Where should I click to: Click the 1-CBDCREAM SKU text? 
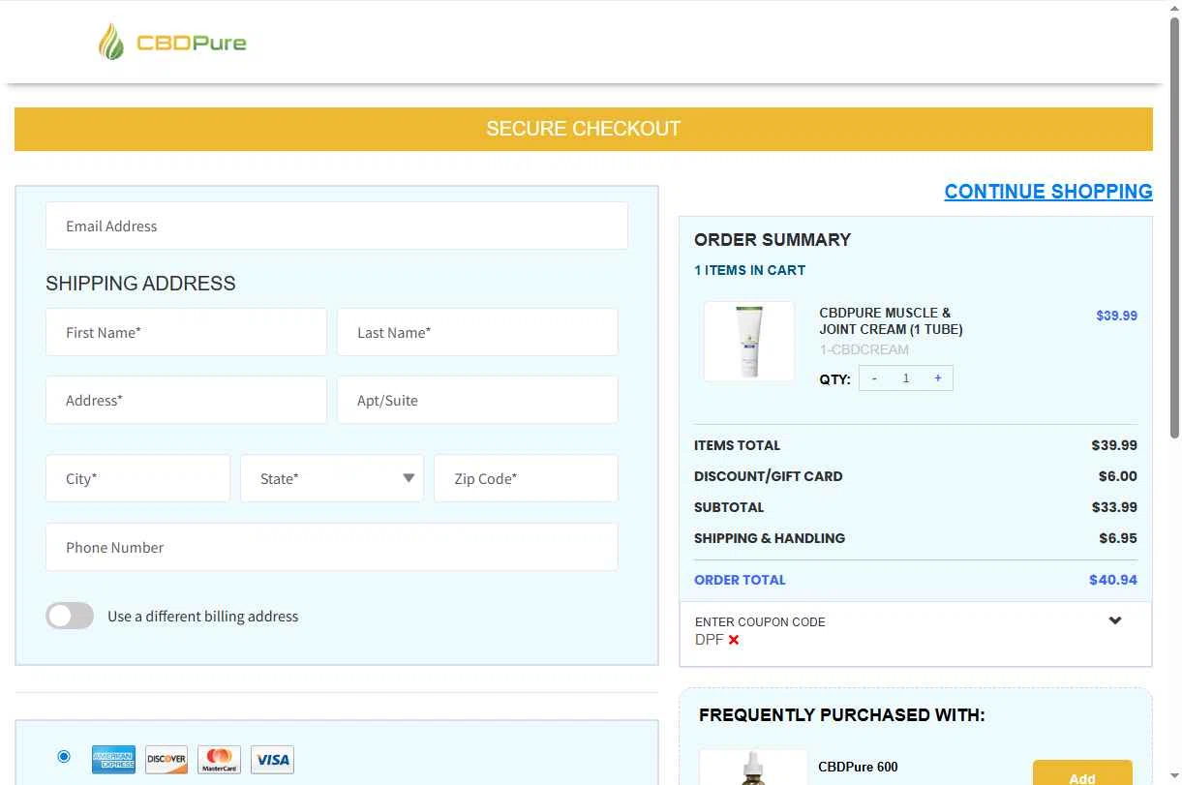(864, 349)
